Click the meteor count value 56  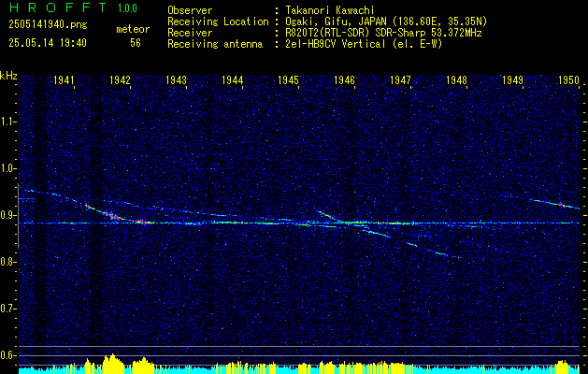pyautogui.click(x=136, y=43)
